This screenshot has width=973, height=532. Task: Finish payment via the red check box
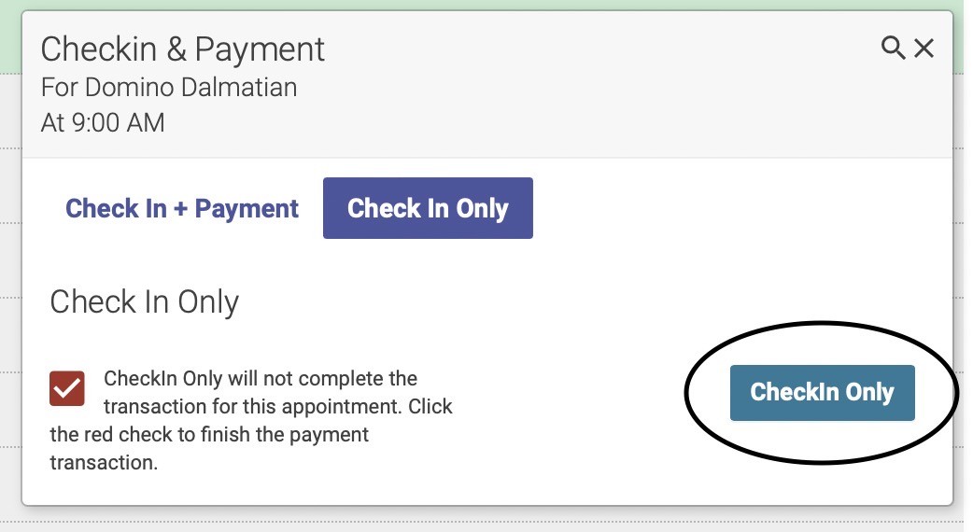pyautogui.click(x=67, y=389)
